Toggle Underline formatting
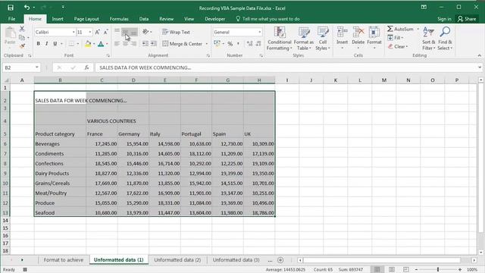Image resolution: width=485 pixels, height=273 pixels. [55, 44]
